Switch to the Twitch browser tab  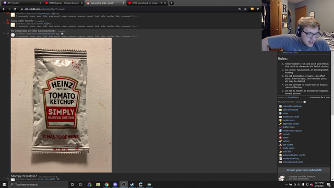pyautogui.click(x=21, y=3)
